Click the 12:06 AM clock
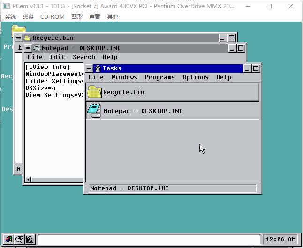This screenshot has width=303, height=248. click(x=280, y=240)
